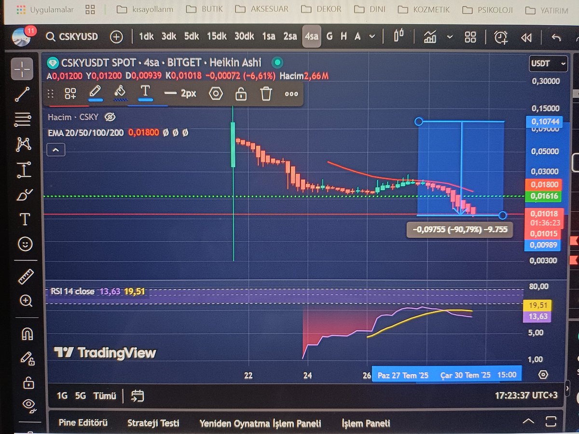Image resolution: width=579 pixels, height=434 pixels.
Task: Select the 5G date range
Action: coord(80,396)
